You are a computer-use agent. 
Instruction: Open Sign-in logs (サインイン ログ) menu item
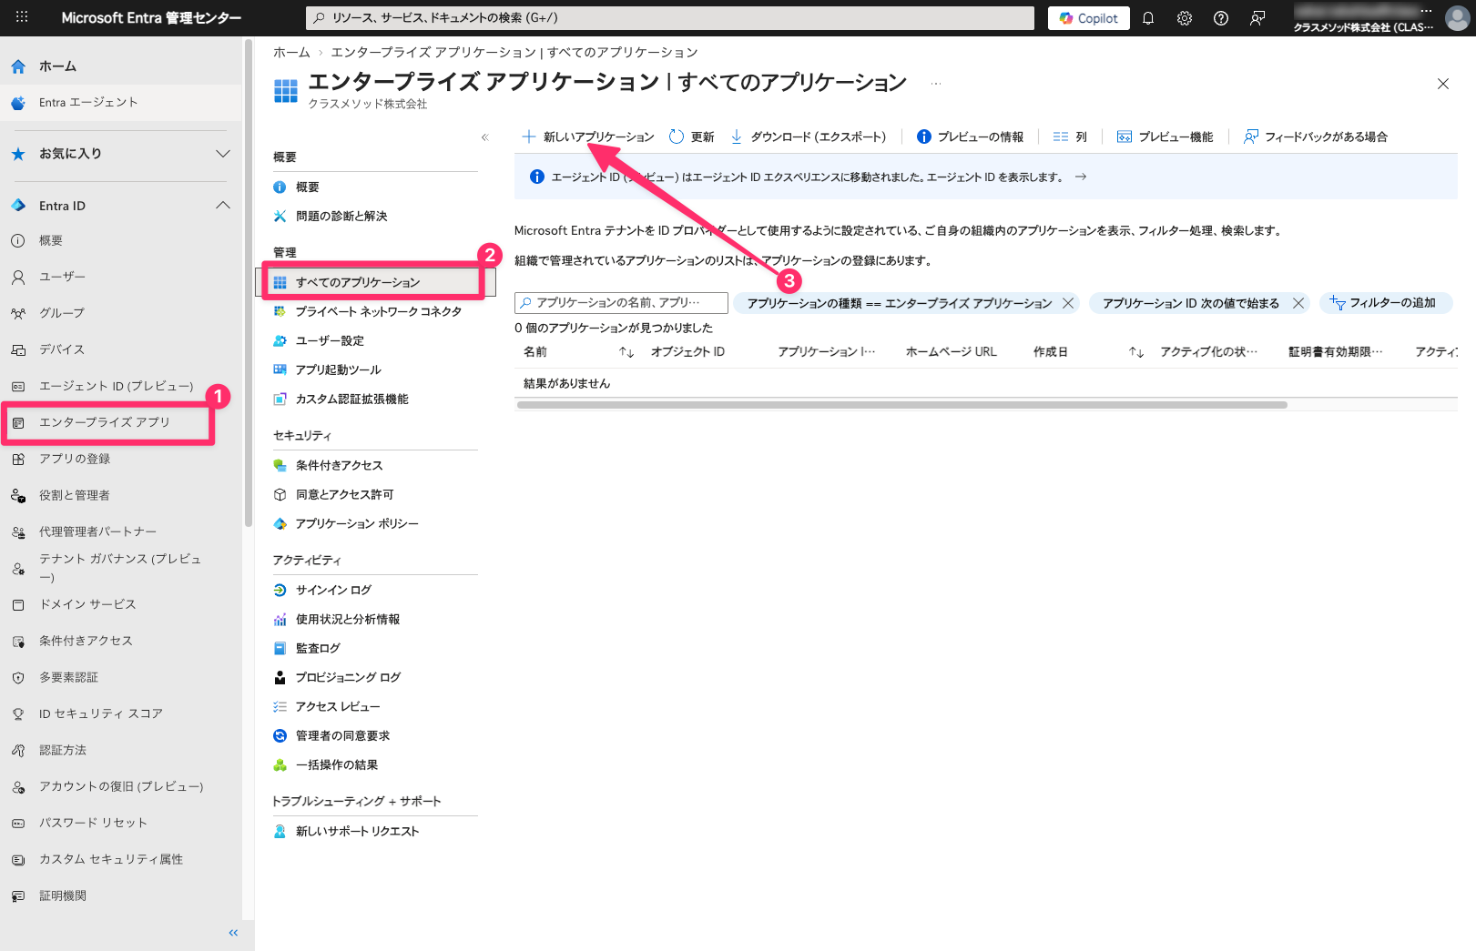(333, 590)
